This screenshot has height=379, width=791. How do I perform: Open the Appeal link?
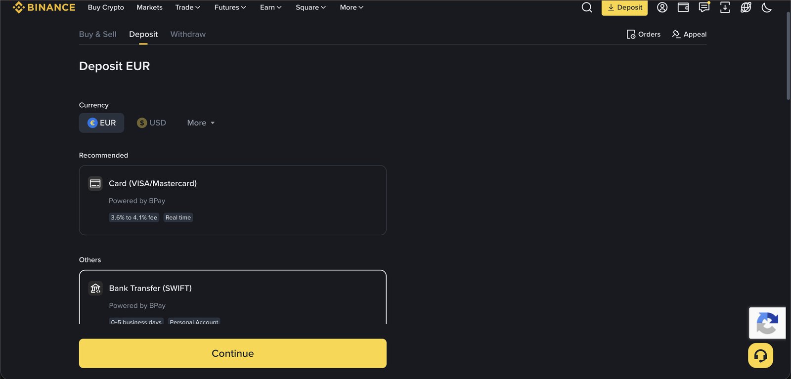point(689,34)
